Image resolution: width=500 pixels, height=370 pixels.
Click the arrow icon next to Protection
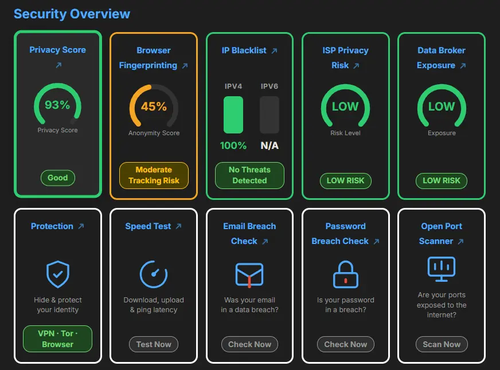pyautogui.click(x=81, y=226)
